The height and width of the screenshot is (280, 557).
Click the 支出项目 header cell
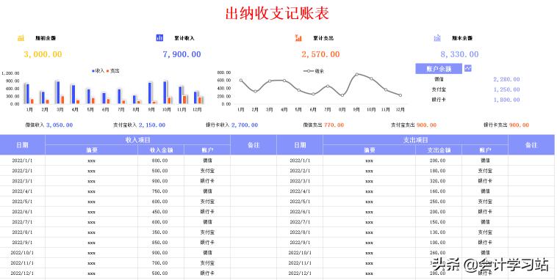[x=416, y=140]
